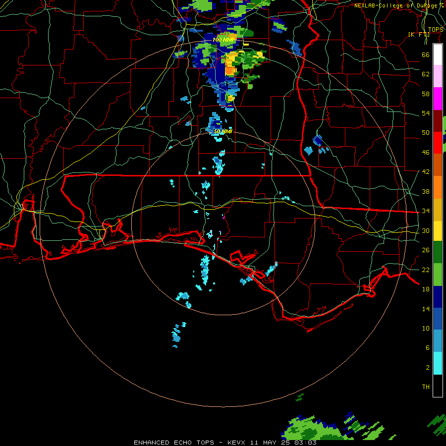Click the black TH threshold swatch
The height and width of the screenshot is (446, 446).
pos(438,386)
